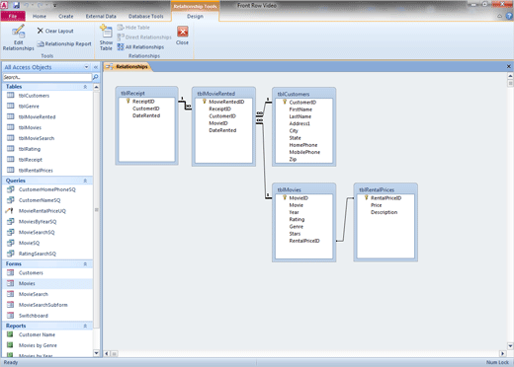Open Relationship Report

click(x=64, y=43)
